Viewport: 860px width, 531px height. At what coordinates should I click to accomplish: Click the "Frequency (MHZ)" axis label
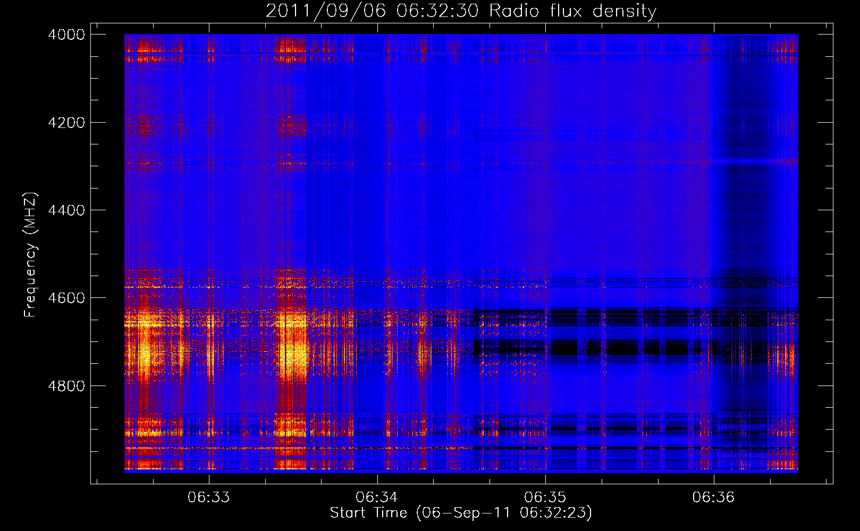pyautogui.click(x=30, y=255)
